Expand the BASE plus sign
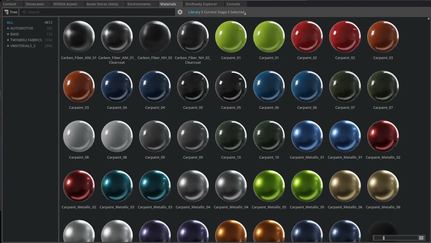 (x=8, y=34)
